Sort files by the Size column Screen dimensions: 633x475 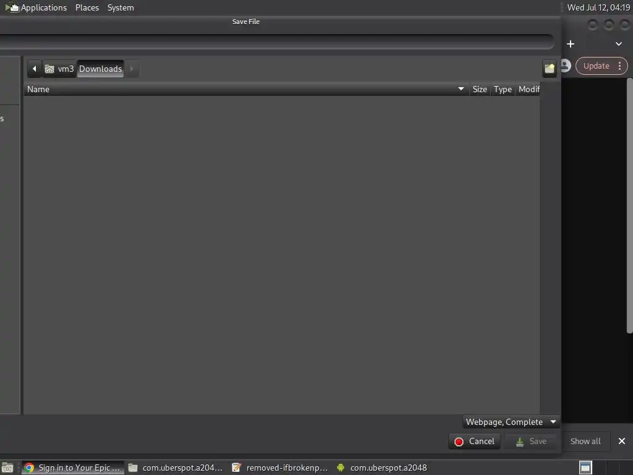(480, 89)
